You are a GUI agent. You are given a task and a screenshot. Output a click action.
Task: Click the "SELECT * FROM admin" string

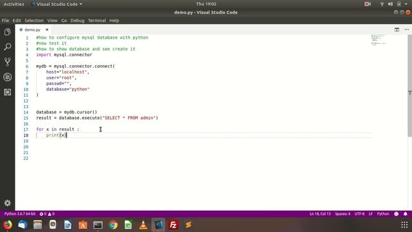[x=129, y=118]
